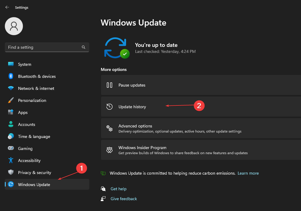Open the Pause updates option
This screenshot has width=301, height=211.
(132, 85)
